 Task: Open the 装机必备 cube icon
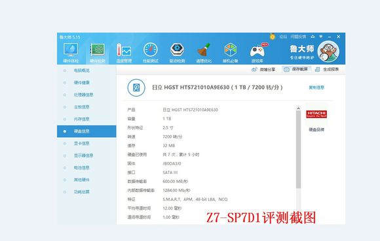[230, 50]
